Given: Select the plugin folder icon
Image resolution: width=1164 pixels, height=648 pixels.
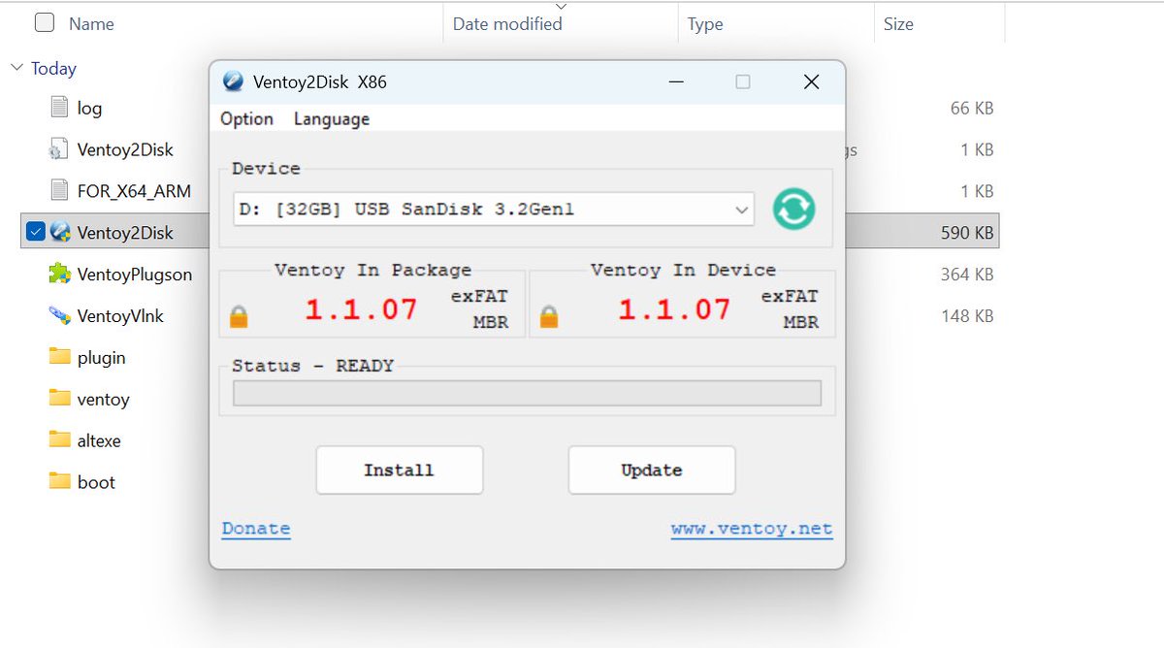Looking at the screenshot, I should [60, 357].
